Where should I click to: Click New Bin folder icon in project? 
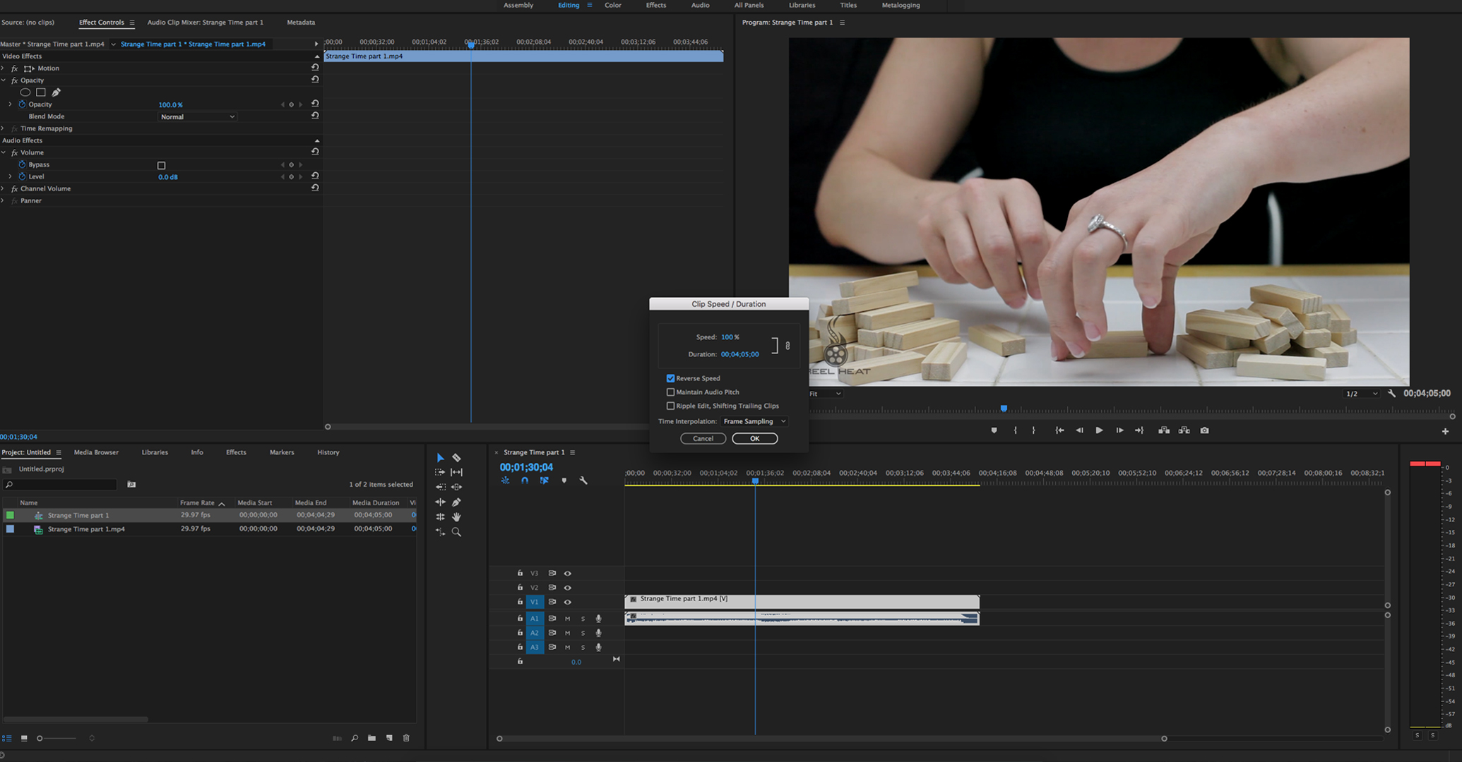[372, 738]
